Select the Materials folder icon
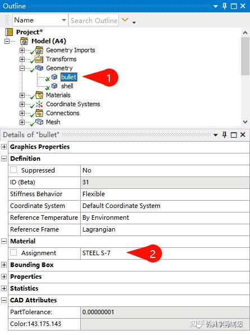 39,95
